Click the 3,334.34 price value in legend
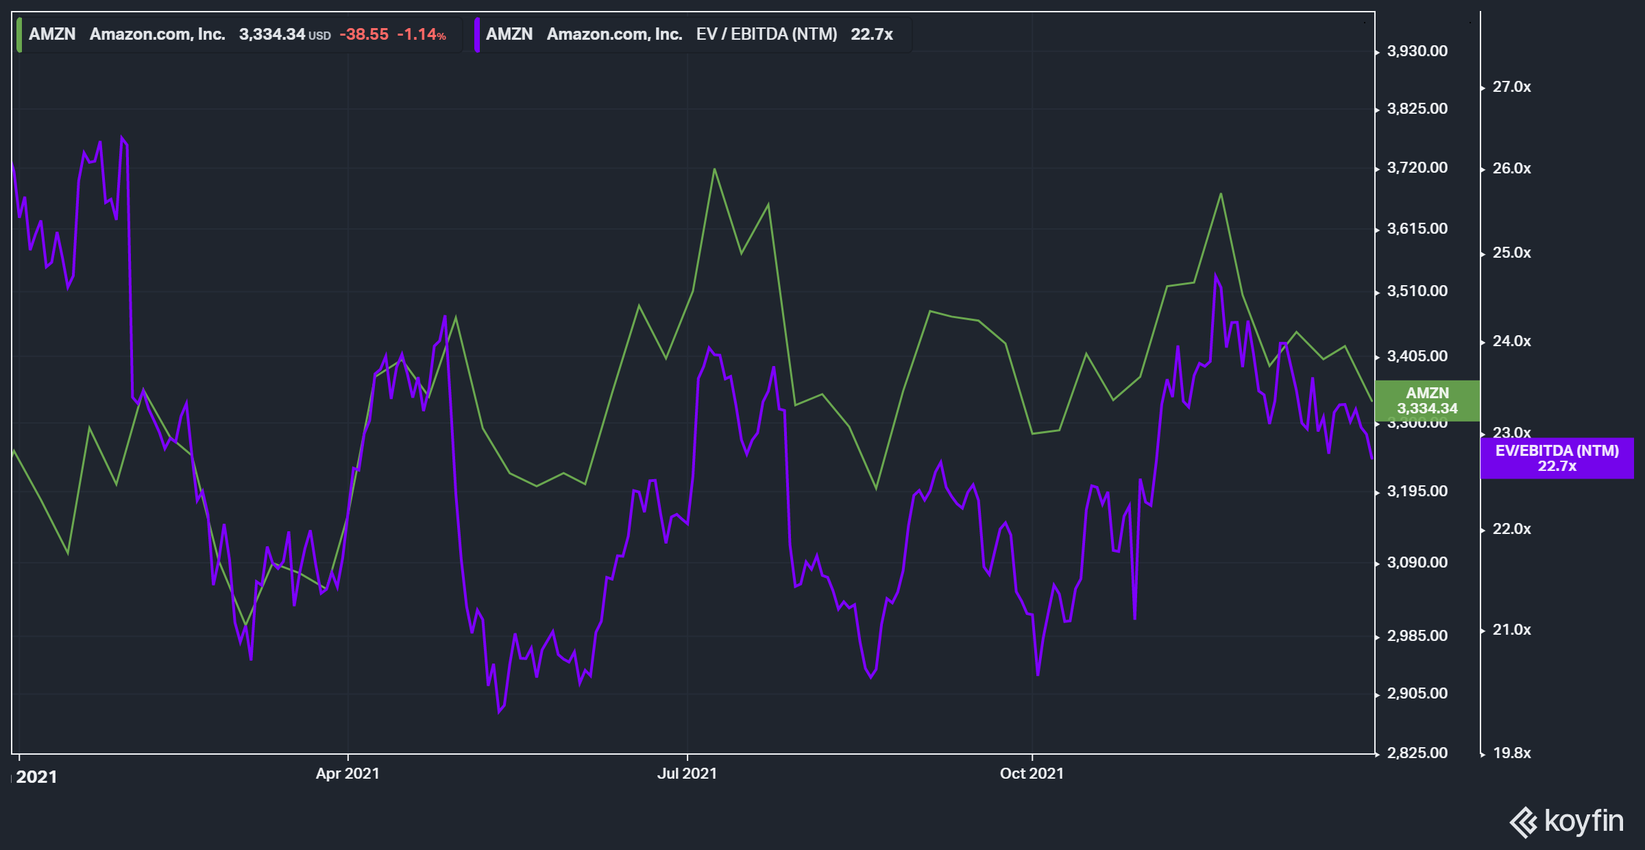 pyautogui.click(x=271, y=34)
